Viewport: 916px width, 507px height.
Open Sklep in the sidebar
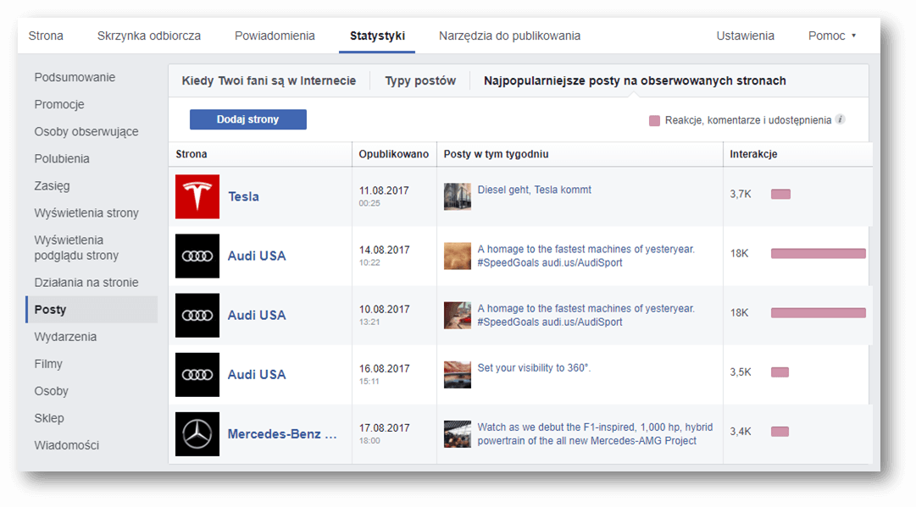[x=49, y=418]
